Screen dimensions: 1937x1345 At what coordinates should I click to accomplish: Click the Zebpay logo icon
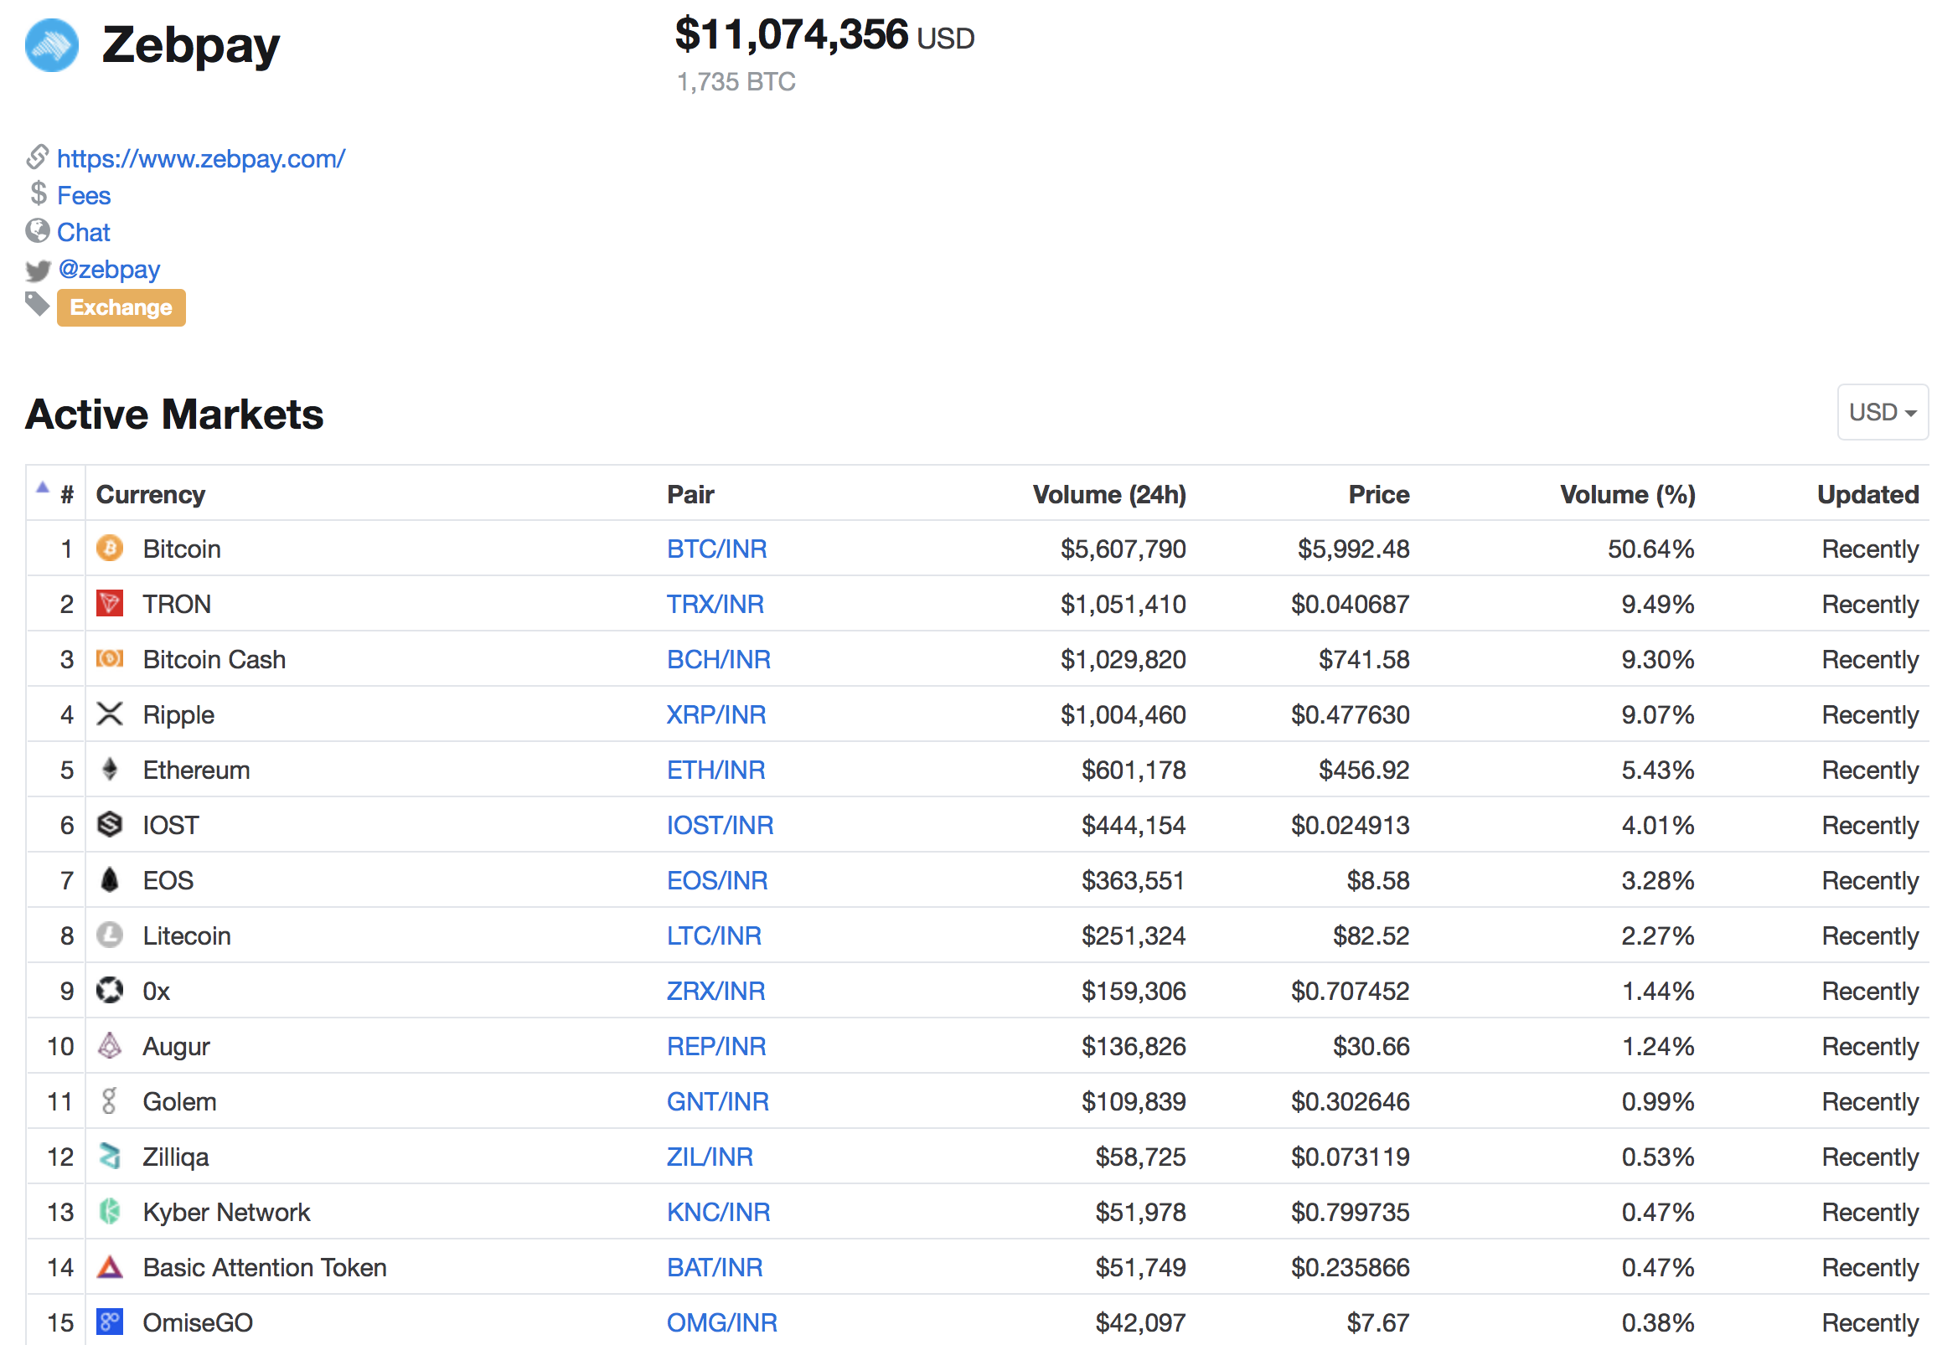click(x=51, y=44)
